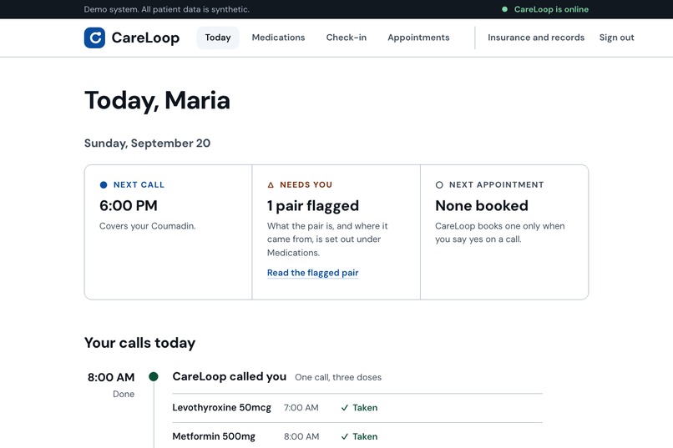Screen dimensions: 673x448
Task: Sign out of CareLoop
Action: coord(617,38)
